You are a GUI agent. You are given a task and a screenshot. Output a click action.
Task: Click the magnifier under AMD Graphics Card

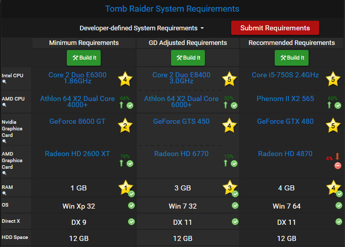[x=4, y=173]
